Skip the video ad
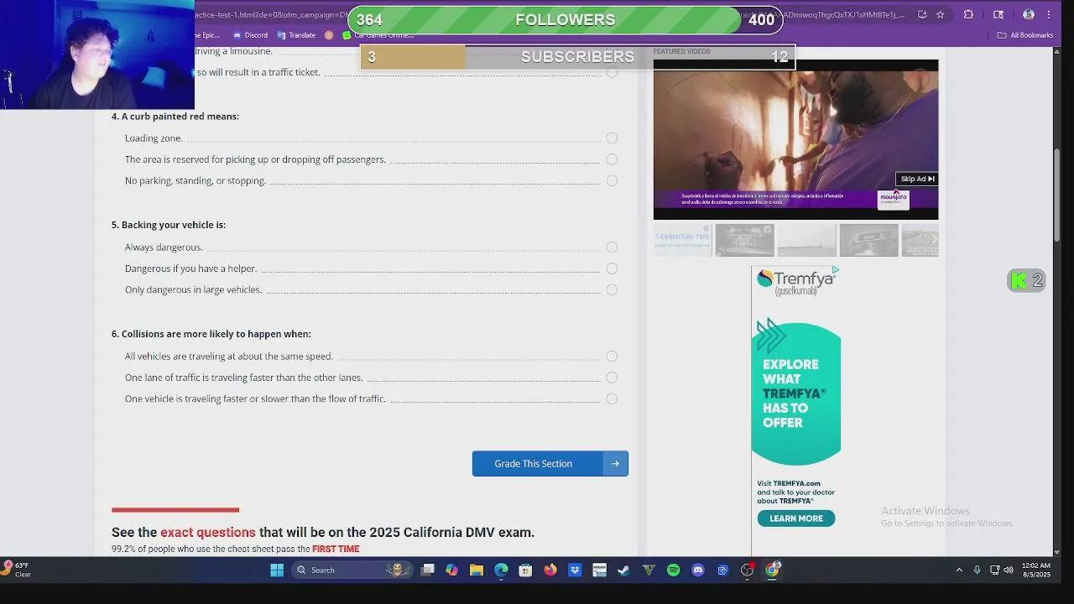Viewport: 1074px width, 604px height. click(x=916, y=179)
